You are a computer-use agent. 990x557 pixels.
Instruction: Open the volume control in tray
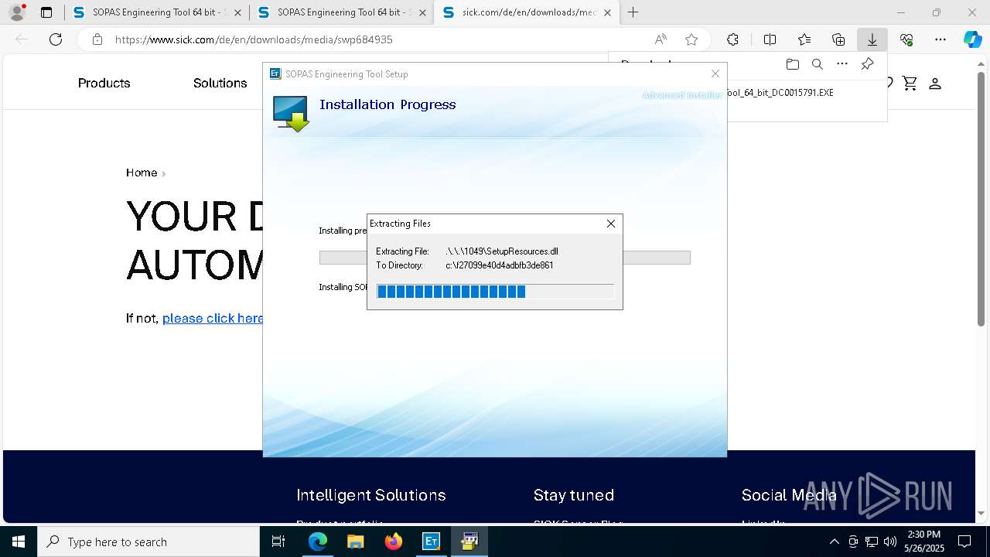[889, 542]
